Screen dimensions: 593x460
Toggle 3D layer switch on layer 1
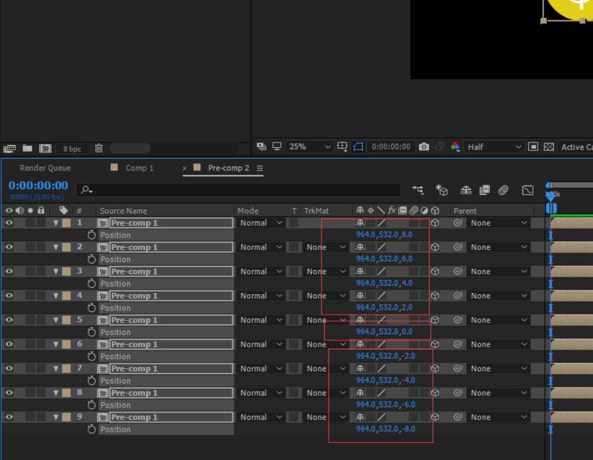(435, 223)
